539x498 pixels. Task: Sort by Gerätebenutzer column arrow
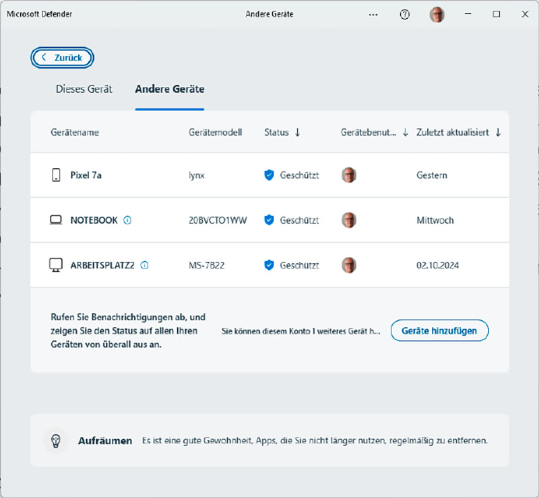coord(406,132)
